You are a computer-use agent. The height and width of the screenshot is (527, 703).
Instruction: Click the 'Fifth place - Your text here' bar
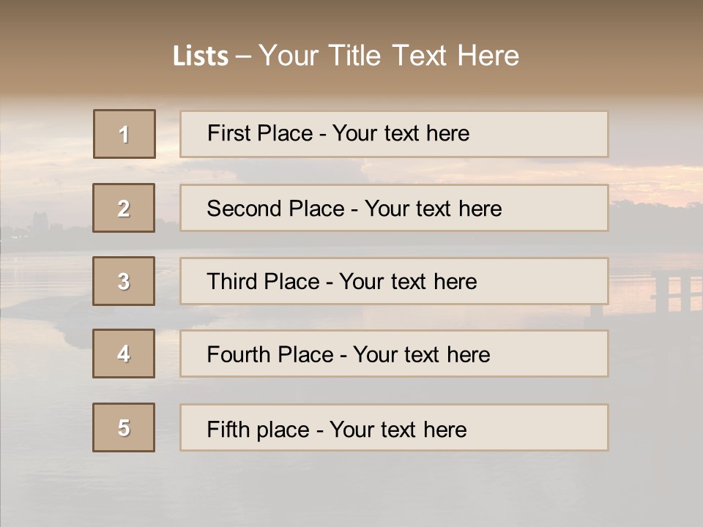pos(394,427)
